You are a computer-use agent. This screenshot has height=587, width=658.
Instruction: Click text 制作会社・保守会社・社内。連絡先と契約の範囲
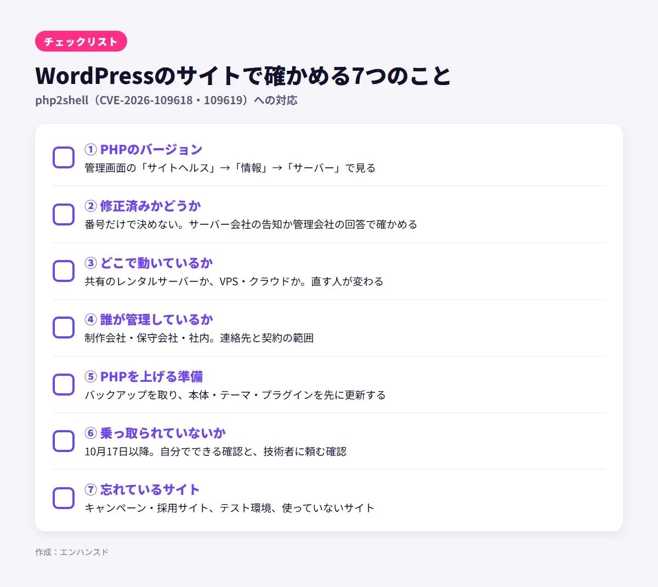pos(199,338)
